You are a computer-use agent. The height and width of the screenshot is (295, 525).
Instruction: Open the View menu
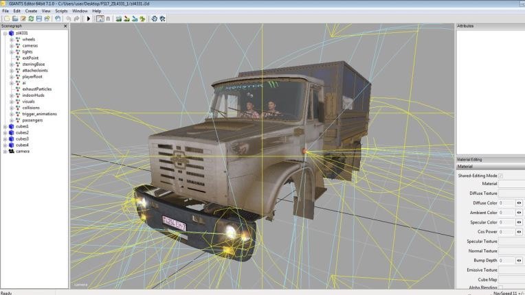pos(46,11)
